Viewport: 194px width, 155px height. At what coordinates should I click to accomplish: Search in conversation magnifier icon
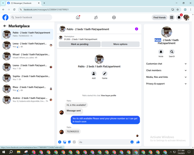pyautogui.click(x=172, y=52)
